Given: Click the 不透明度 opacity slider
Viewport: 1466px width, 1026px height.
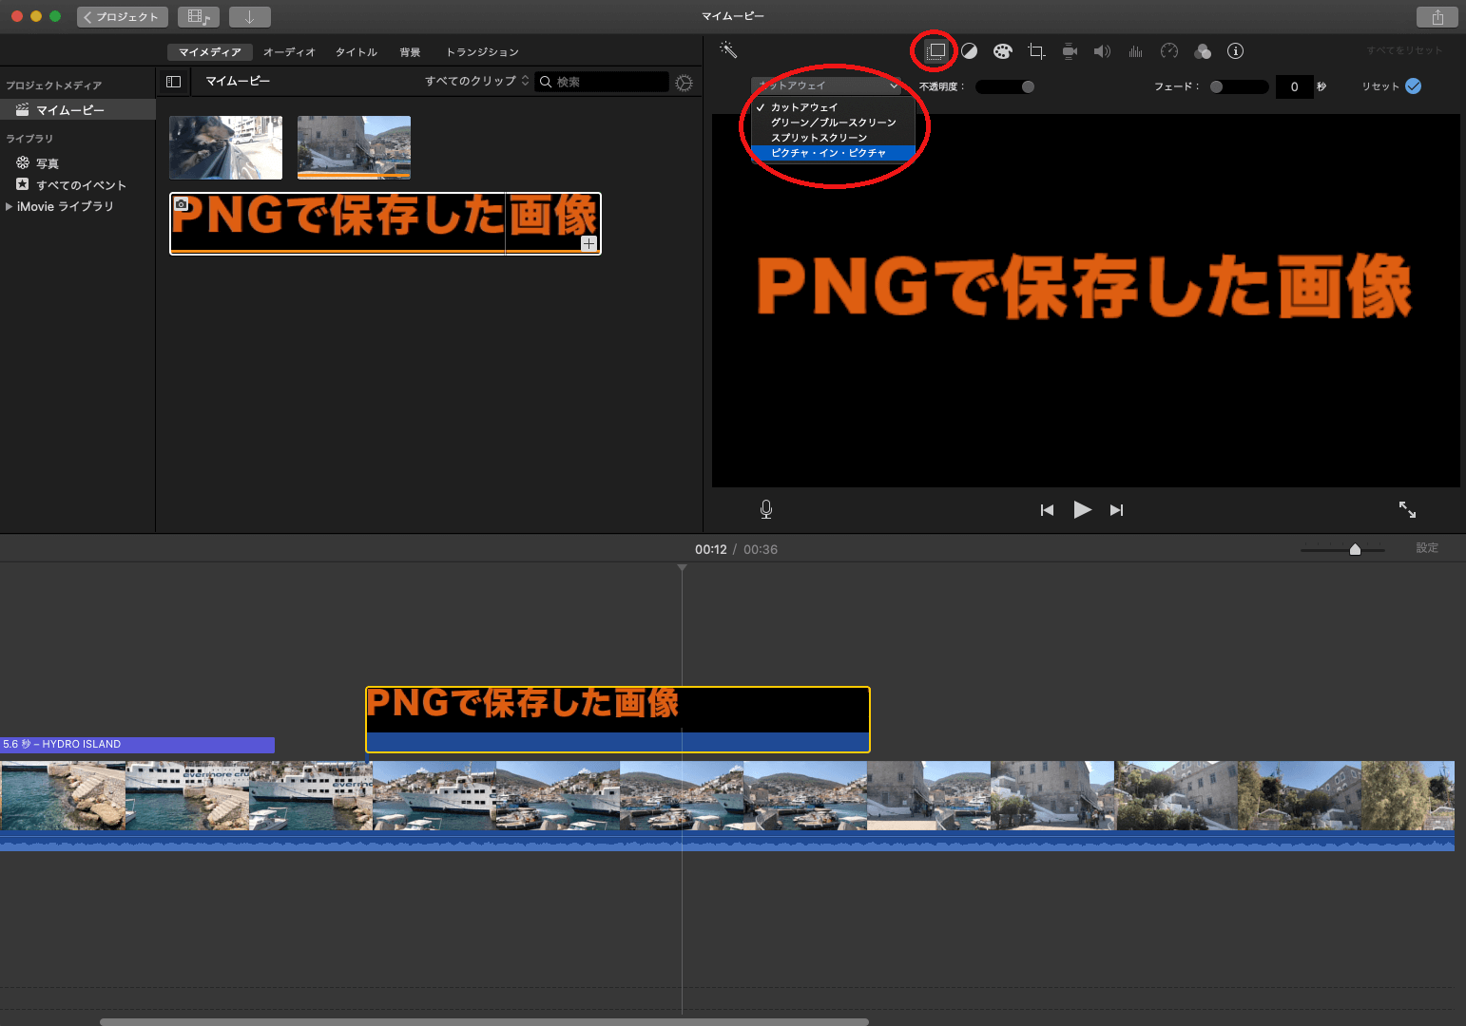Looking at the screenshot, I should coord(1005,86).
